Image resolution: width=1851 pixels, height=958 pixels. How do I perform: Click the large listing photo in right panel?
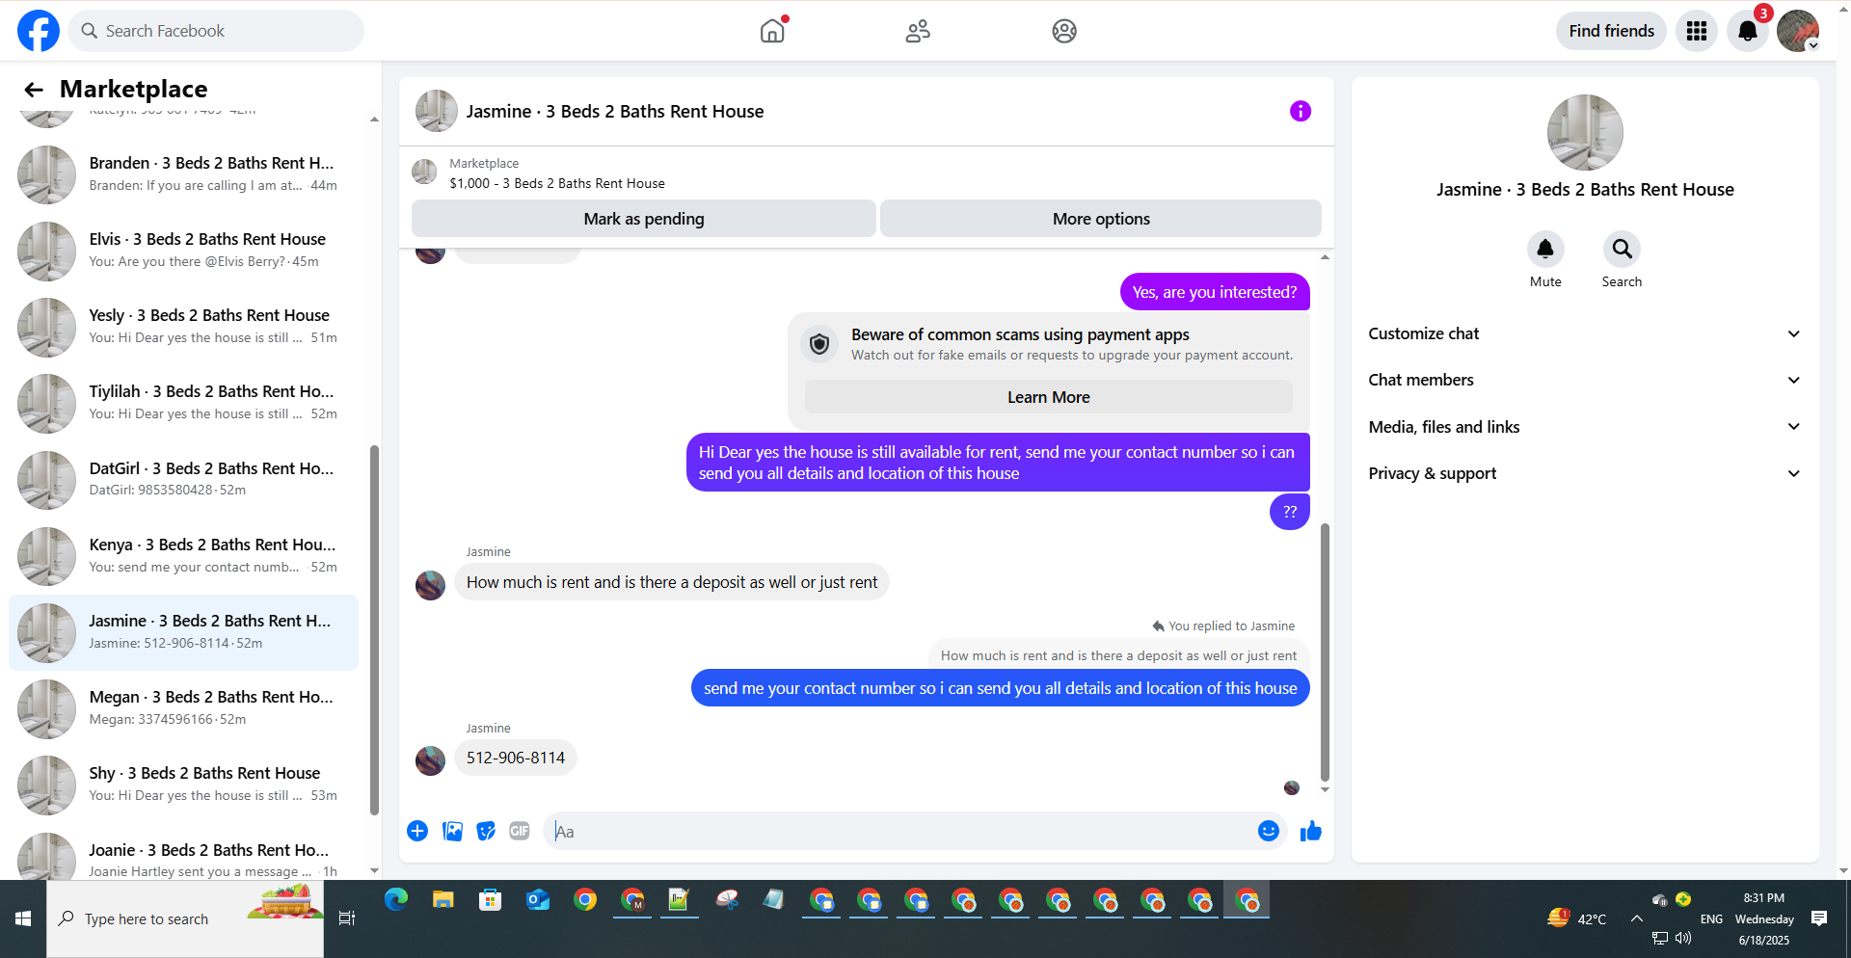tap(1585, 132)
